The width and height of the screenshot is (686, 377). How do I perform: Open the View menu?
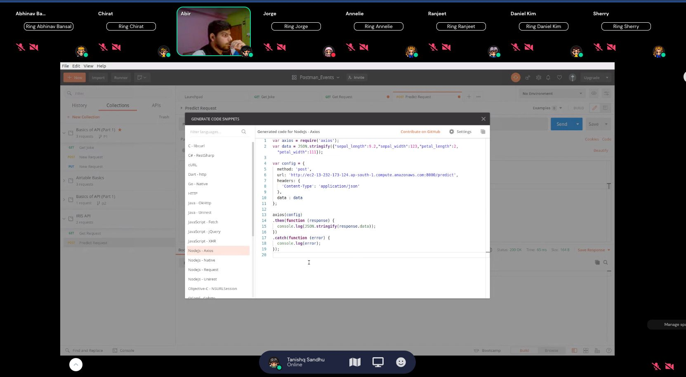coord(88,66)
